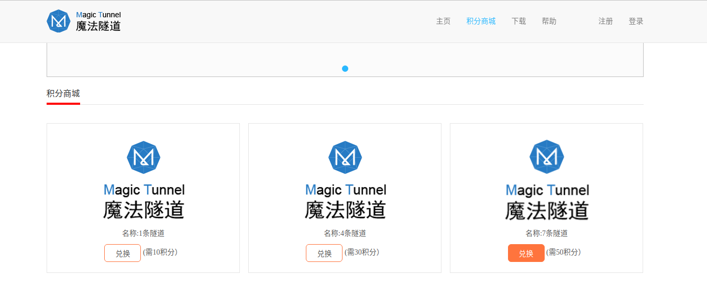The height and width of the screenshot is (296, 707).
Task: Open 积分商城 in the top navigation
Action: pyautogui.click(x=481, y=21)
